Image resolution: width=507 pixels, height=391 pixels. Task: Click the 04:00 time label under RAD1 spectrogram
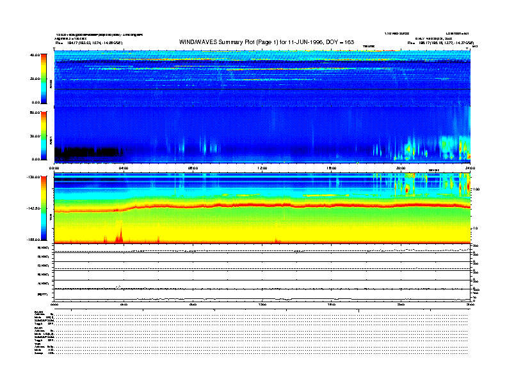pos(124,168)
